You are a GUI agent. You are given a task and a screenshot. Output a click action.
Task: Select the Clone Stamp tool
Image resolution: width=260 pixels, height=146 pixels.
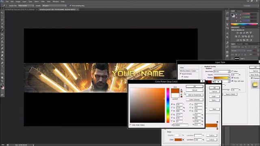2,41
